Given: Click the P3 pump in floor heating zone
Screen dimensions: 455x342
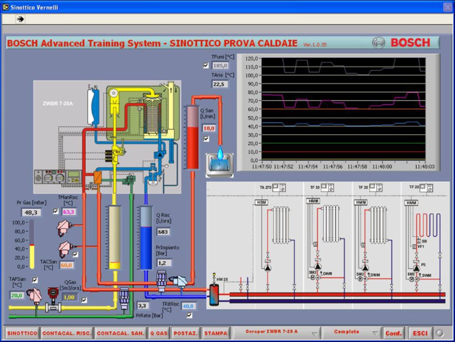Looking at the screenshot, I should point(416,268).
